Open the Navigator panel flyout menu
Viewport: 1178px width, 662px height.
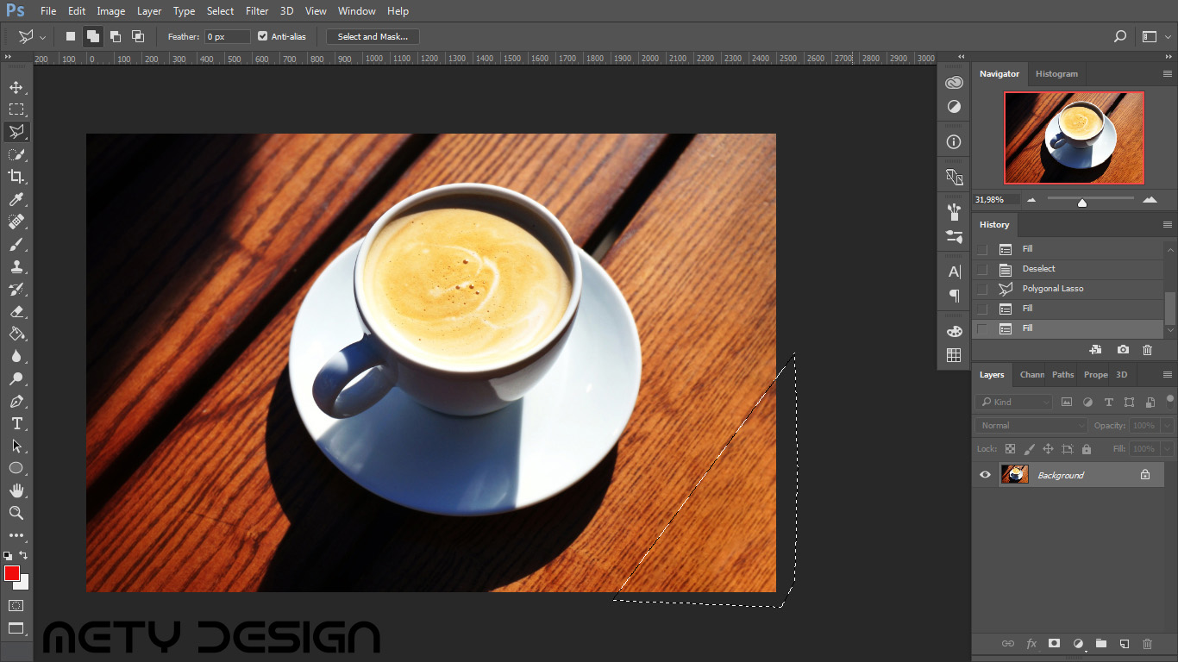tap(1168, 74)
